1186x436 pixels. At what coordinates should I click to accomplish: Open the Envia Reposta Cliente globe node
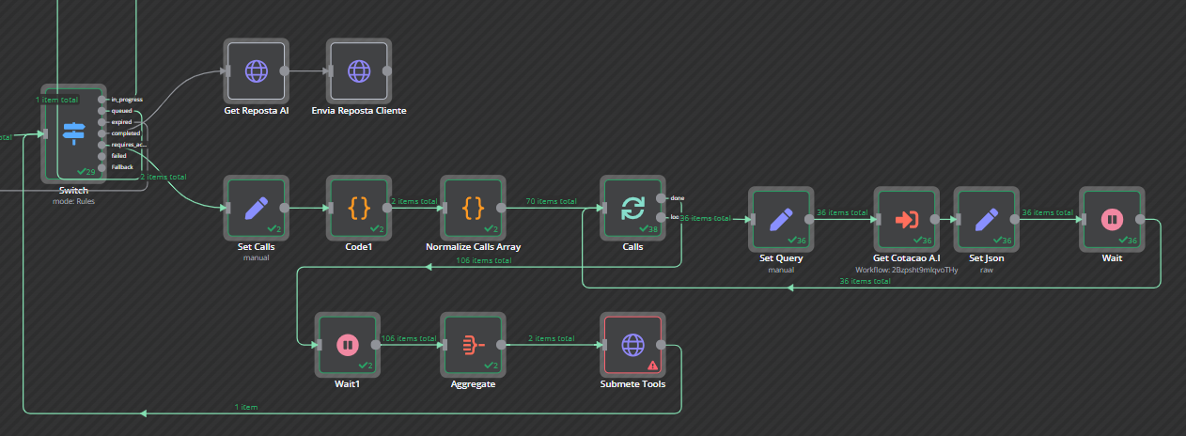tap(358, 70)
